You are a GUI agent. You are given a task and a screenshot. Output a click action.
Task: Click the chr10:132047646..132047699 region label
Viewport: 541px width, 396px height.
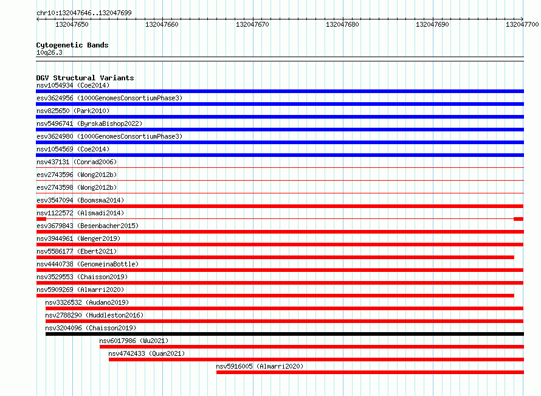point(84,13)
